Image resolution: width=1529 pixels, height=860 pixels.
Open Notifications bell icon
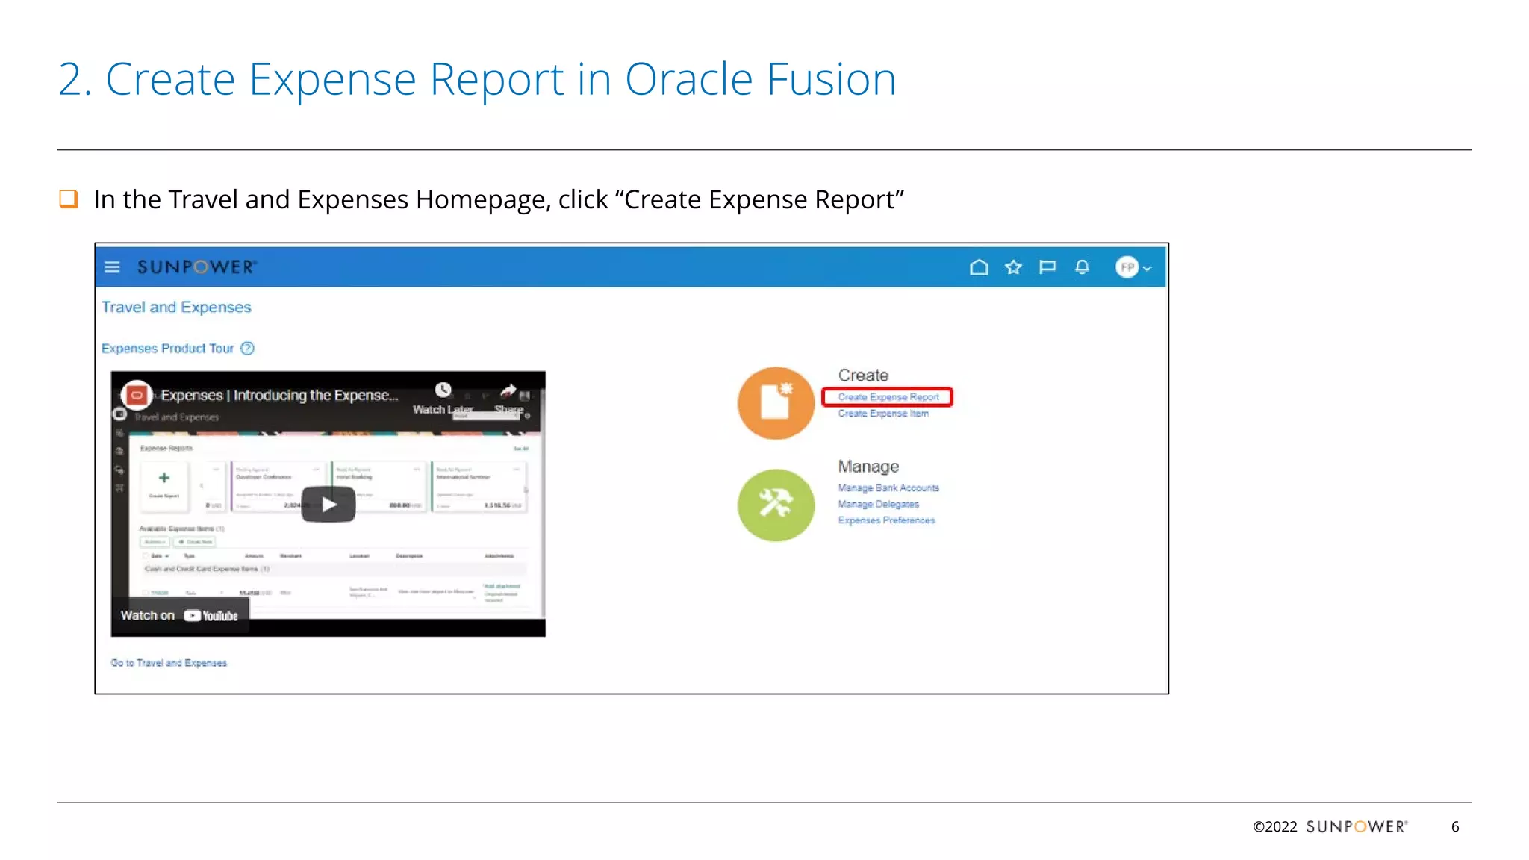[x=1082, y=267]
